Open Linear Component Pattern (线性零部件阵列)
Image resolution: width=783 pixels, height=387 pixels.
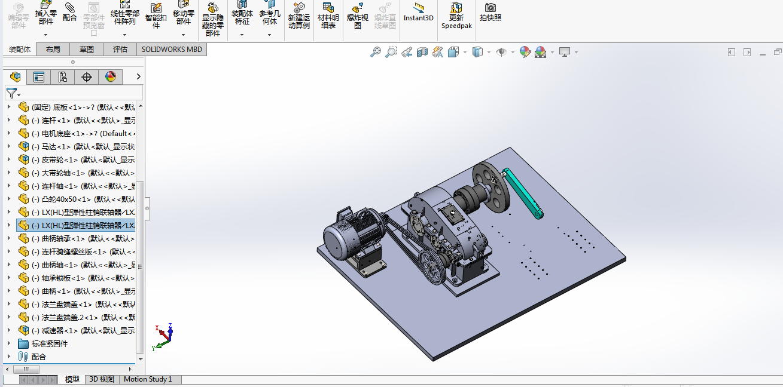(125, 13)
